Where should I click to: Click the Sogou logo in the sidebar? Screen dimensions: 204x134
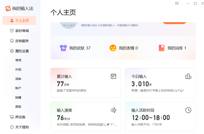(8, 8)
